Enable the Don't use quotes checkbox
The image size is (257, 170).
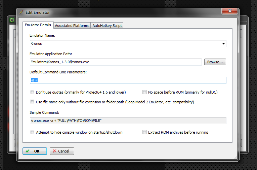tap(32, 92)
